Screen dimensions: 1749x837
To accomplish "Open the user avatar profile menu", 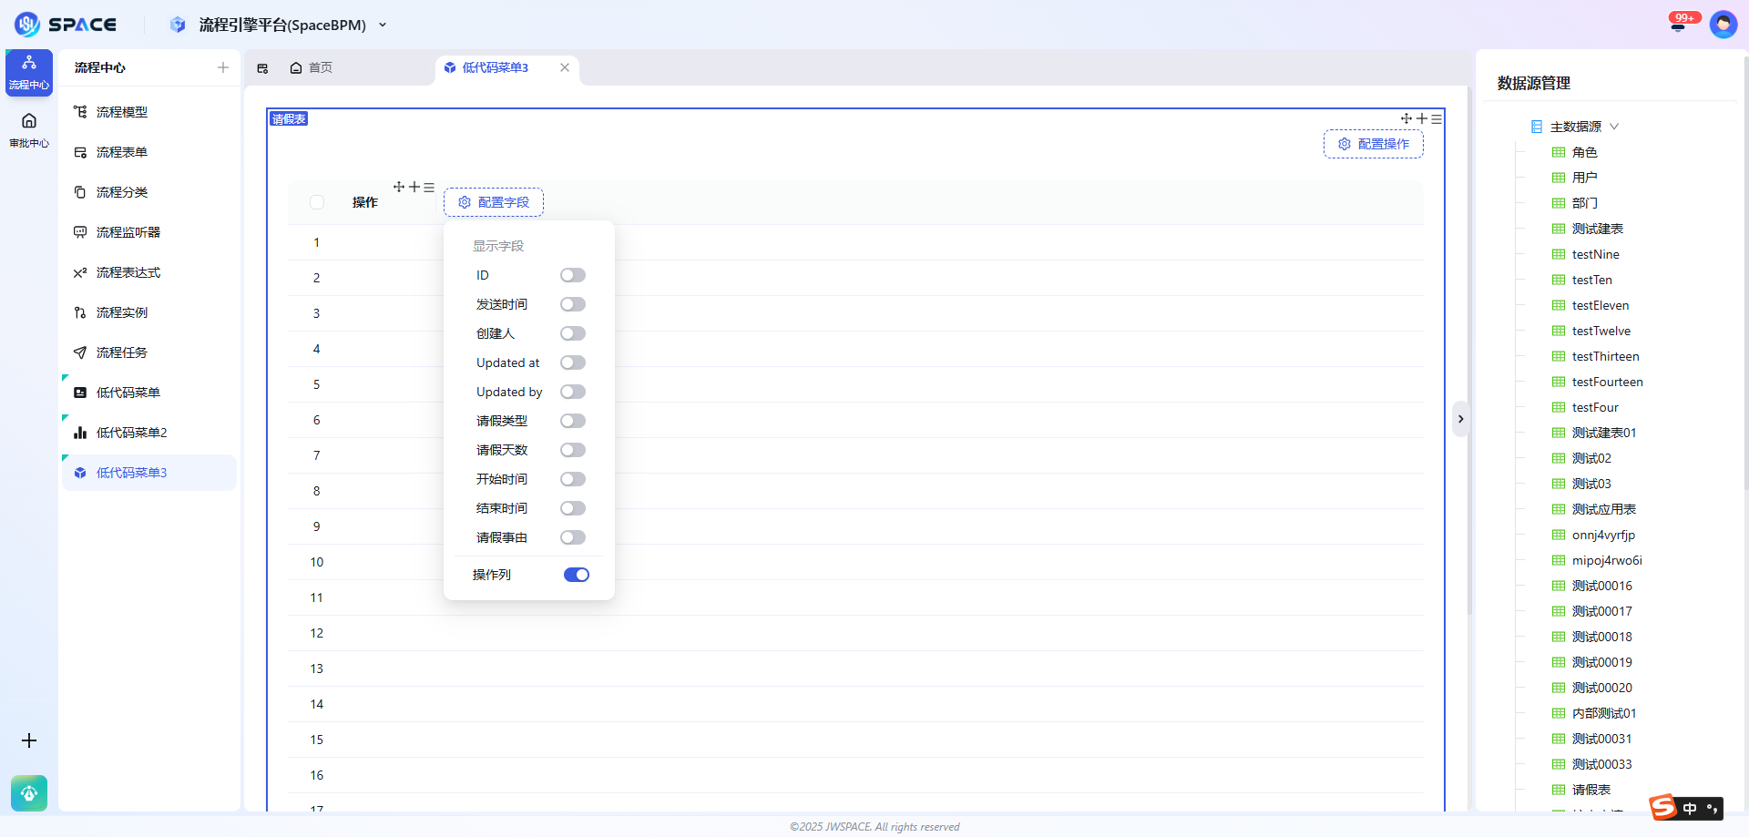I will (1723, 25).
